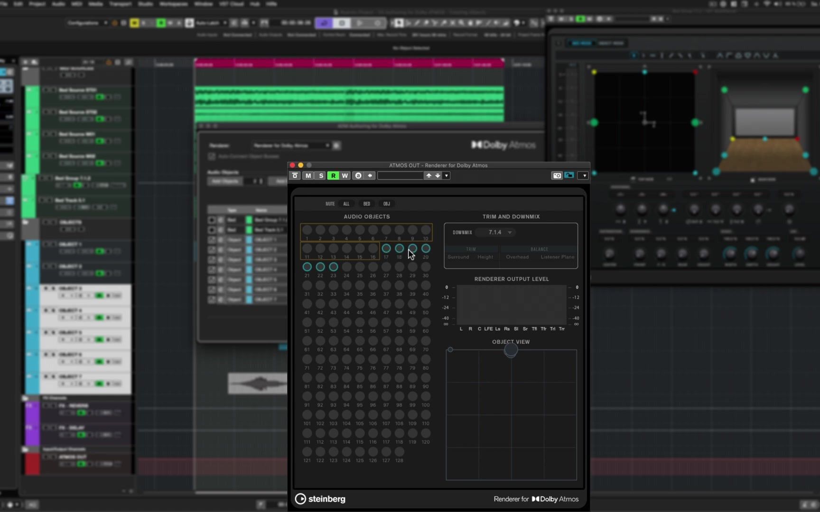Click the M mute button in plugin header
Viewport: 820px width, 512px height.
pos(308,176)
